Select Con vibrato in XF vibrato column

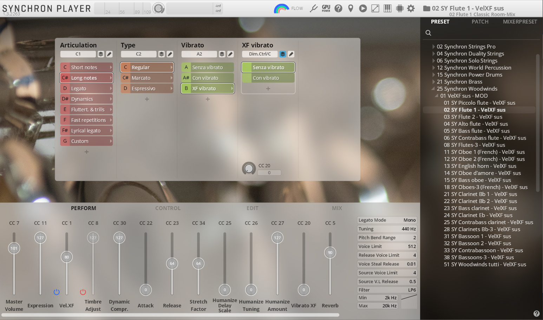pyautogui.click(x=268, y=78)
